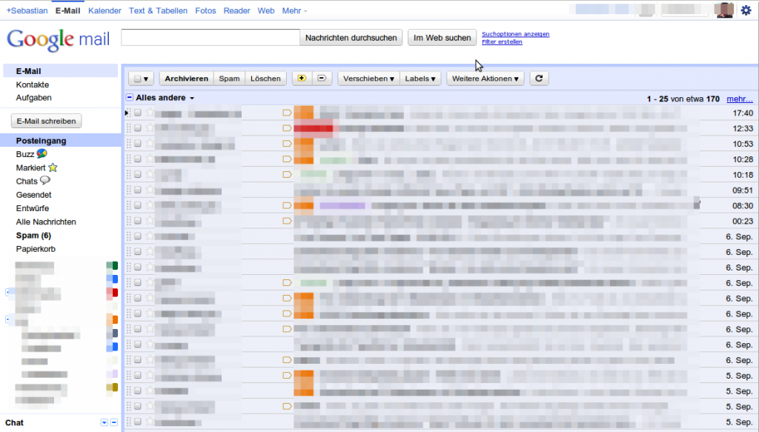759x432 pixels.
Task: Click the expand-all plus icon in toolbar
Action: 301,78
